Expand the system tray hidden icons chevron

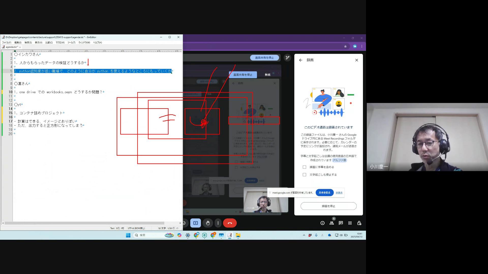point(304,235)
